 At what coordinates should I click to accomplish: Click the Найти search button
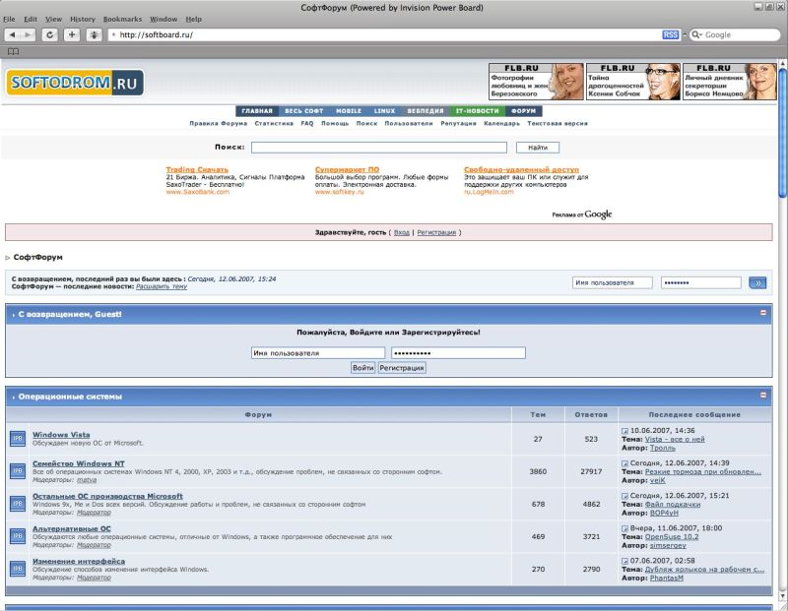pos(538,148)
